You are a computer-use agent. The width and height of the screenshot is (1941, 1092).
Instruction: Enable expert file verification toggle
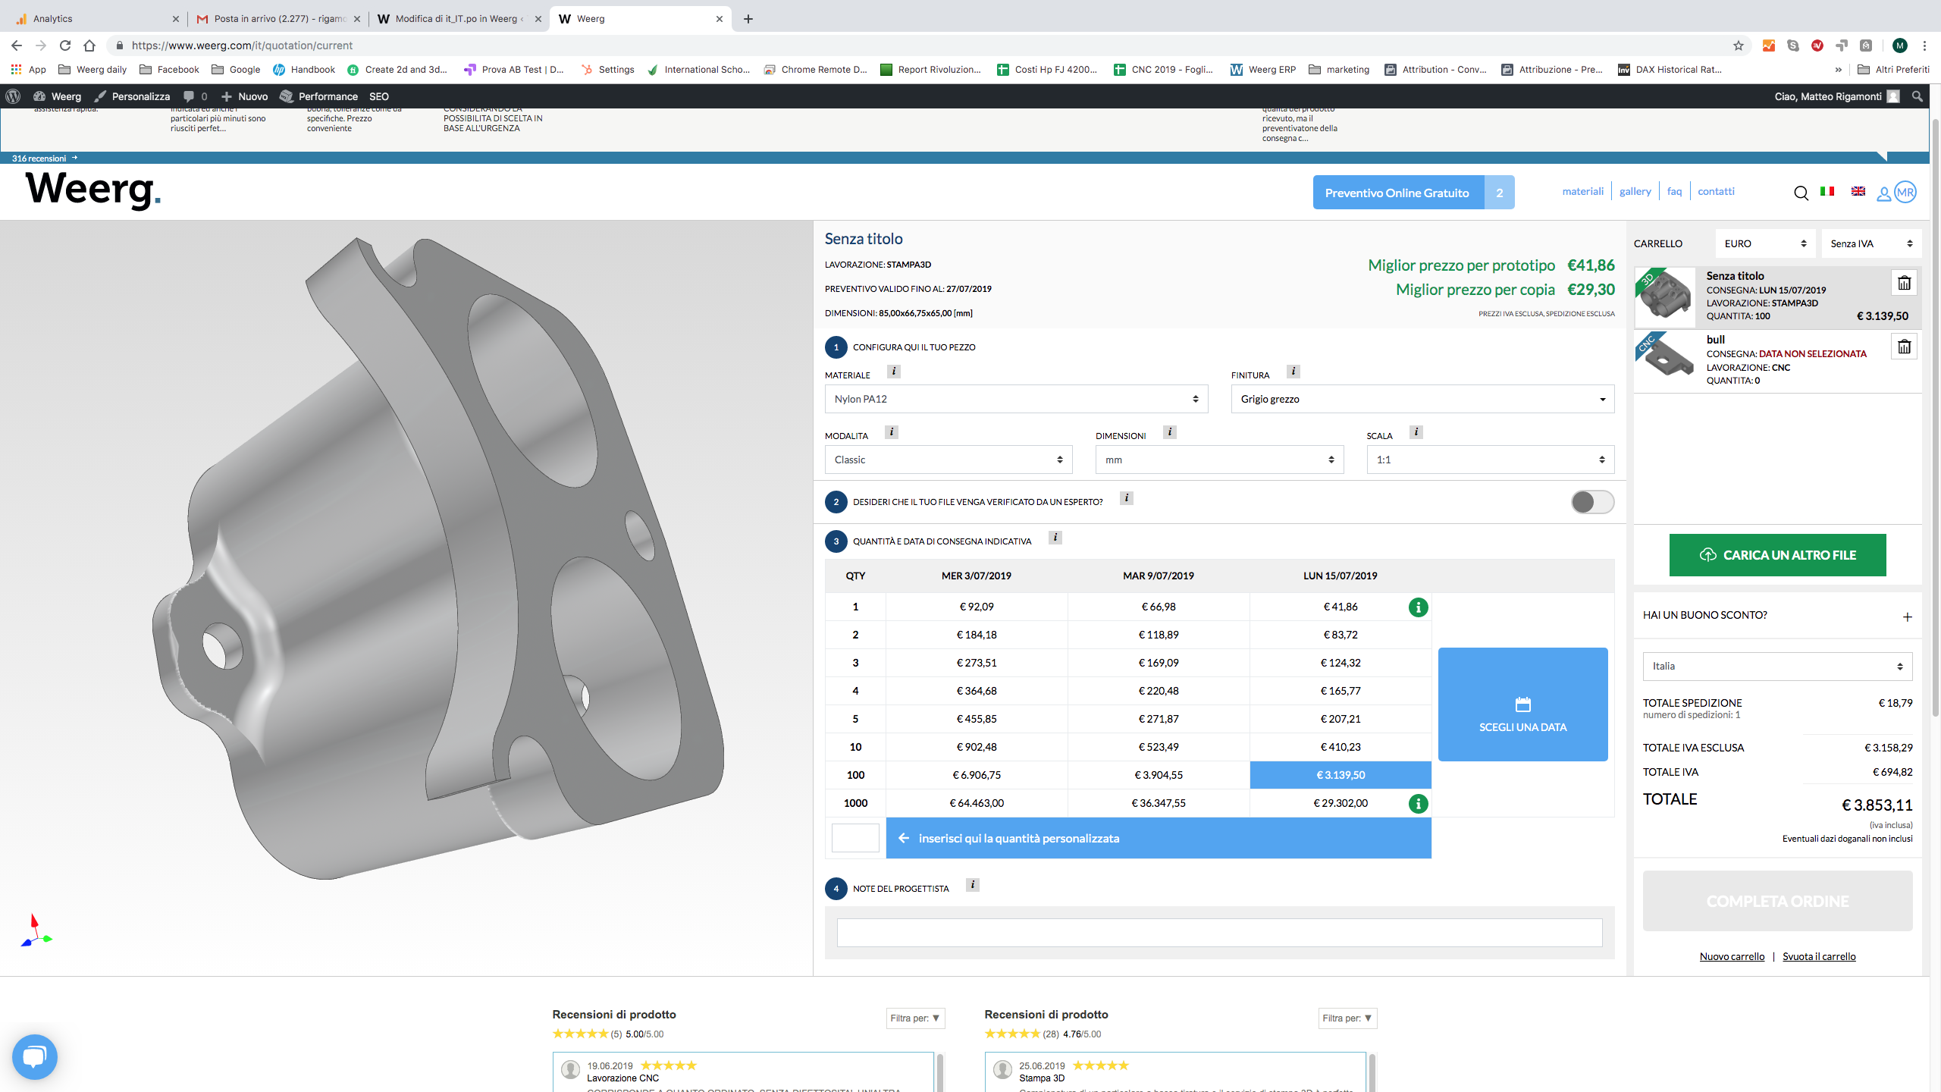[x=1592, y=502]
